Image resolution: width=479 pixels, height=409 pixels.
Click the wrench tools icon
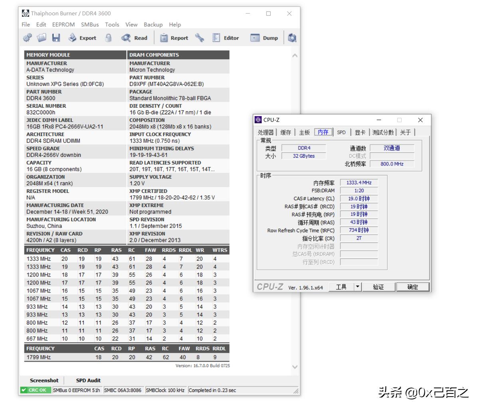pyautogui.click(x=200, y=38)
